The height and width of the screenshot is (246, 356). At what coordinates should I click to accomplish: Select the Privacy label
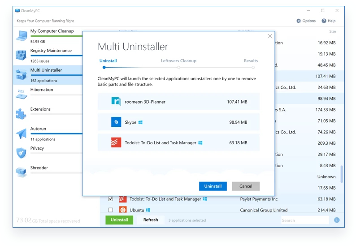[37, 148]
